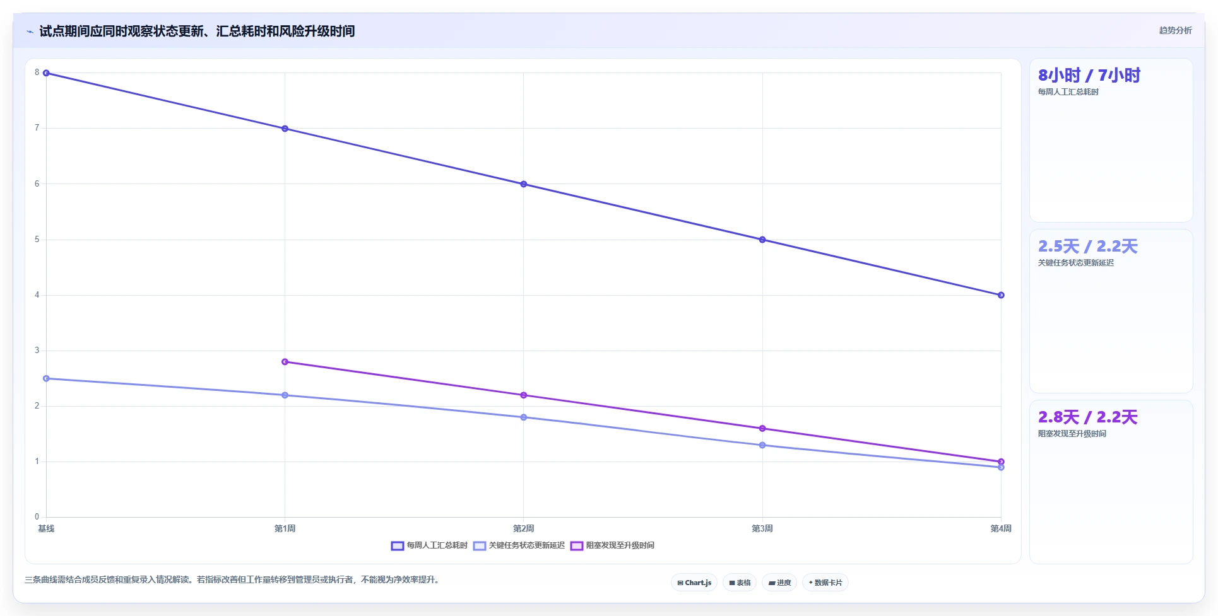The width and height of the screenshot is (1218, 616).
Task: Click the 第3周 point at value 5
Action: click(762, 240)
